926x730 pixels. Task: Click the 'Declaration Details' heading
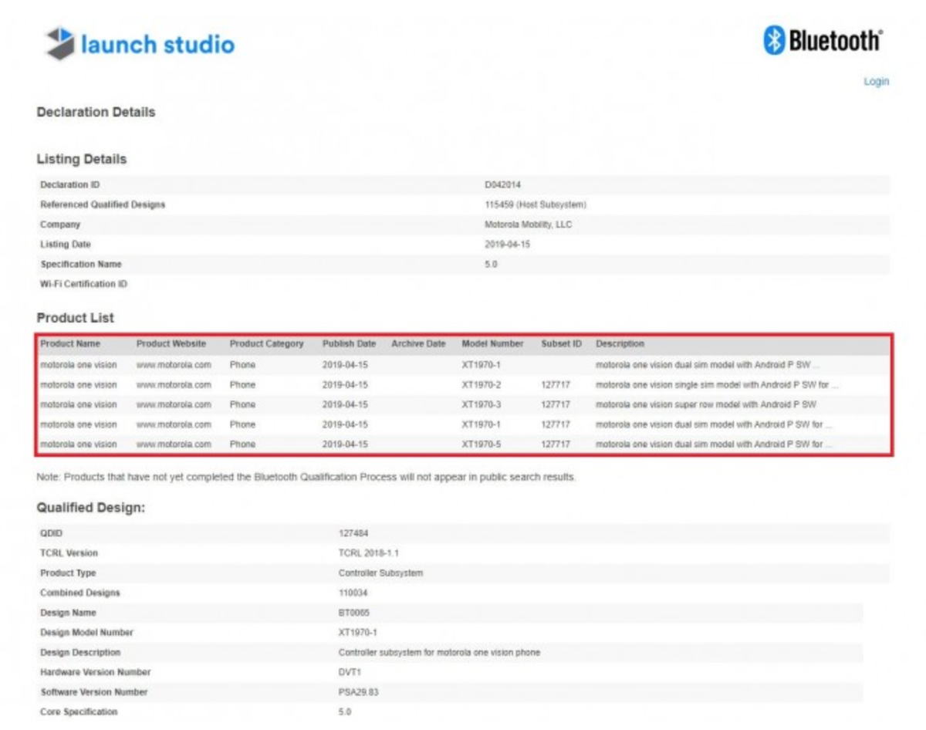(96, 113)
